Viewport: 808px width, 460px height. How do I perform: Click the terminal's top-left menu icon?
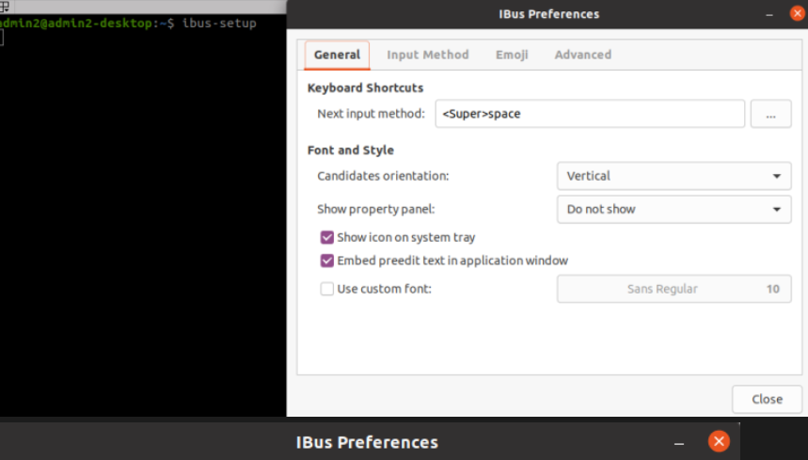pyautogui.click(x=5, y=7)
